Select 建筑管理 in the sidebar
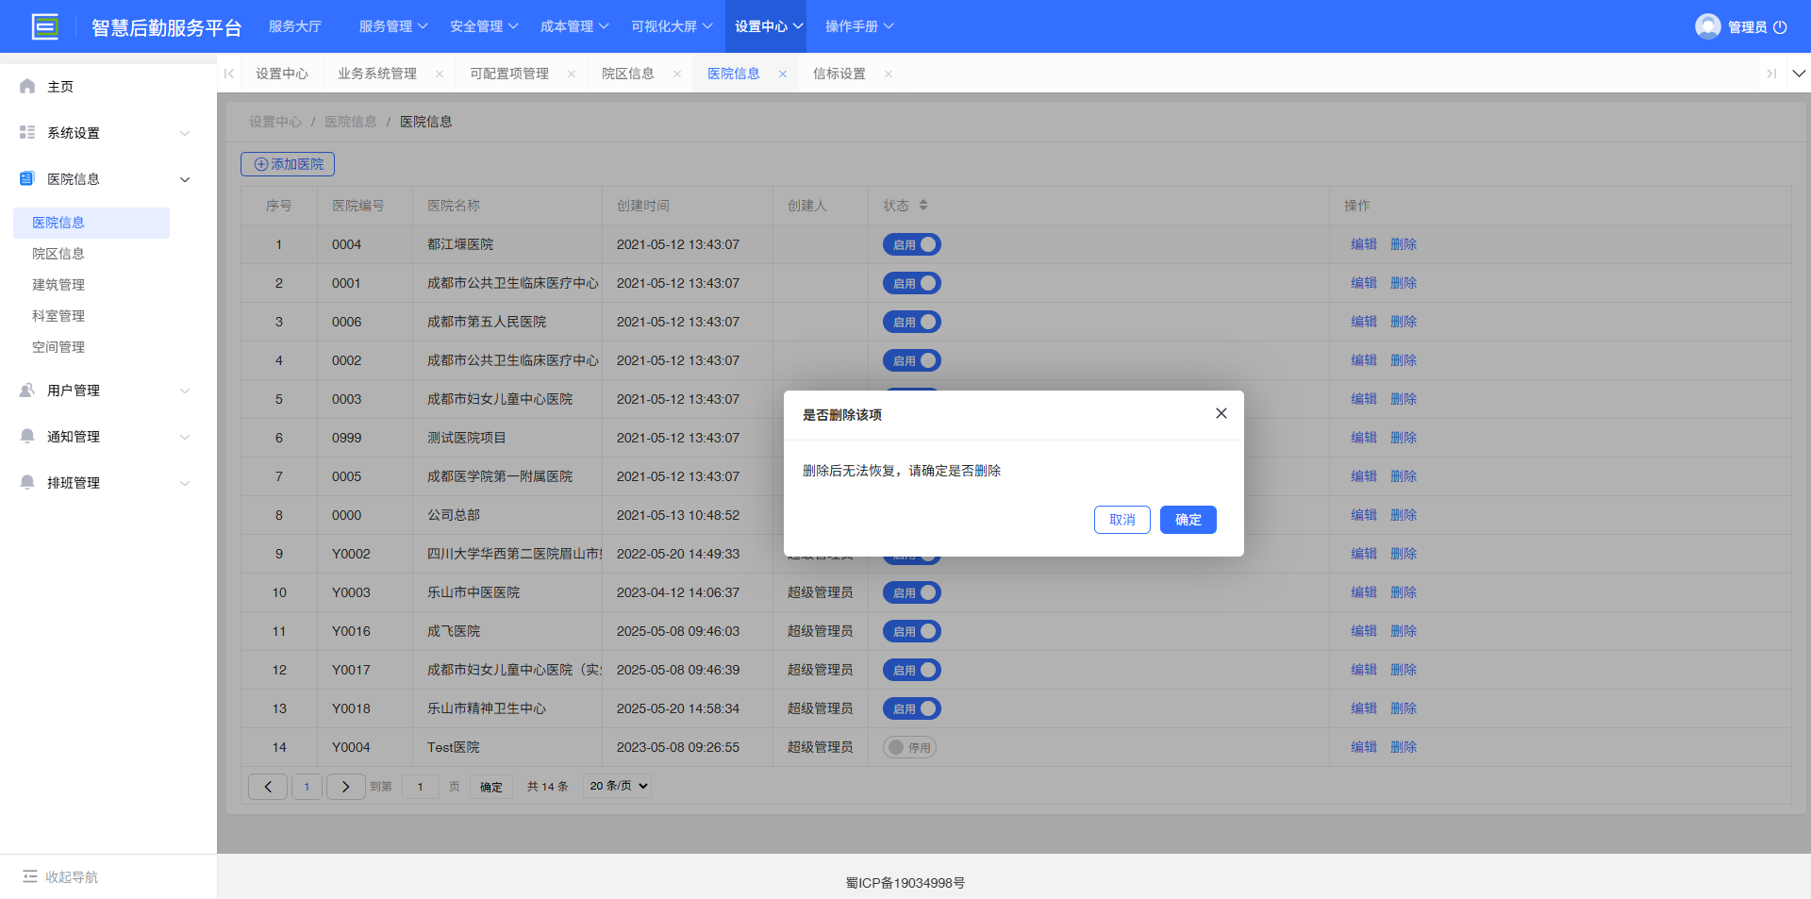 58,285
